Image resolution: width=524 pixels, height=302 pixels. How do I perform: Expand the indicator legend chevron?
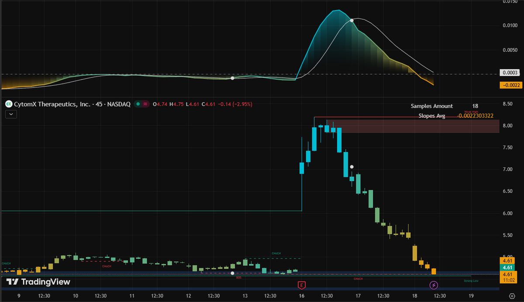click(11, 114)
